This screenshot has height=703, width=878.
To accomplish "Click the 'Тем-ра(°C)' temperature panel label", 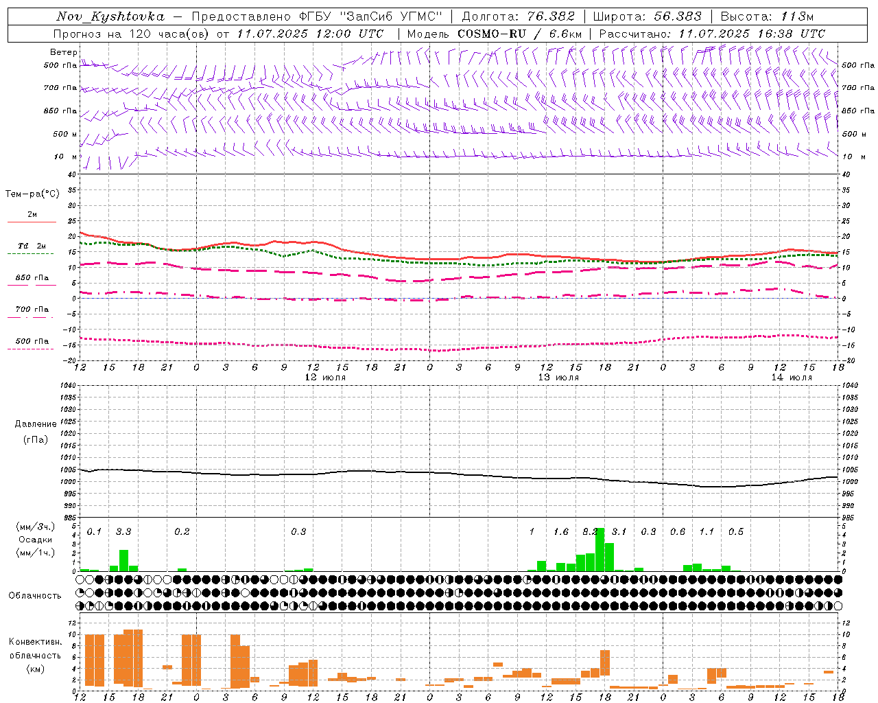I will 32,194.
